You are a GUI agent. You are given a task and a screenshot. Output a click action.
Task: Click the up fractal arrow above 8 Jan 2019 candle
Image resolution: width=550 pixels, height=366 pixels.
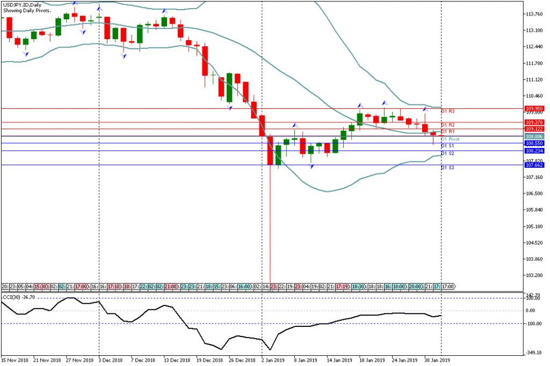coord(295,125)
